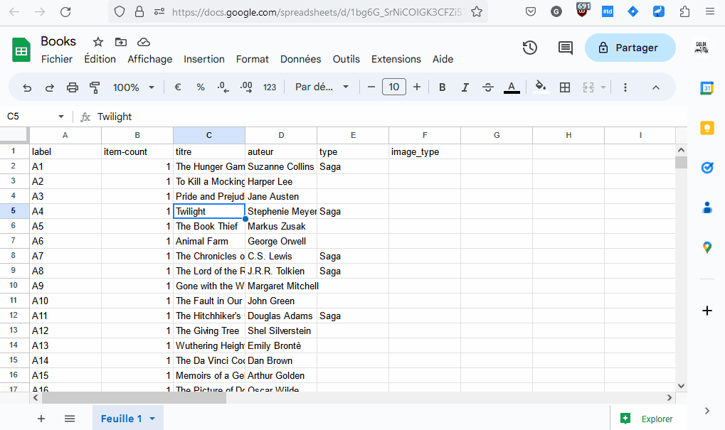The width and height of the screenshot is (725, 430).
Task: Collapse the side panel chevron
Action: [707, 411]
